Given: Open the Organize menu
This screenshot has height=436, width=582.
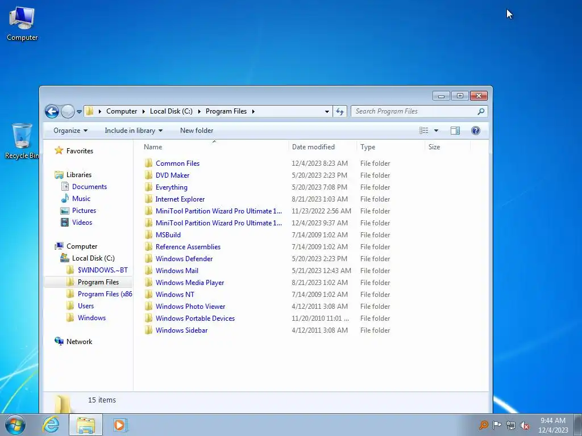Looking at the screenshot, I should 70,131.
